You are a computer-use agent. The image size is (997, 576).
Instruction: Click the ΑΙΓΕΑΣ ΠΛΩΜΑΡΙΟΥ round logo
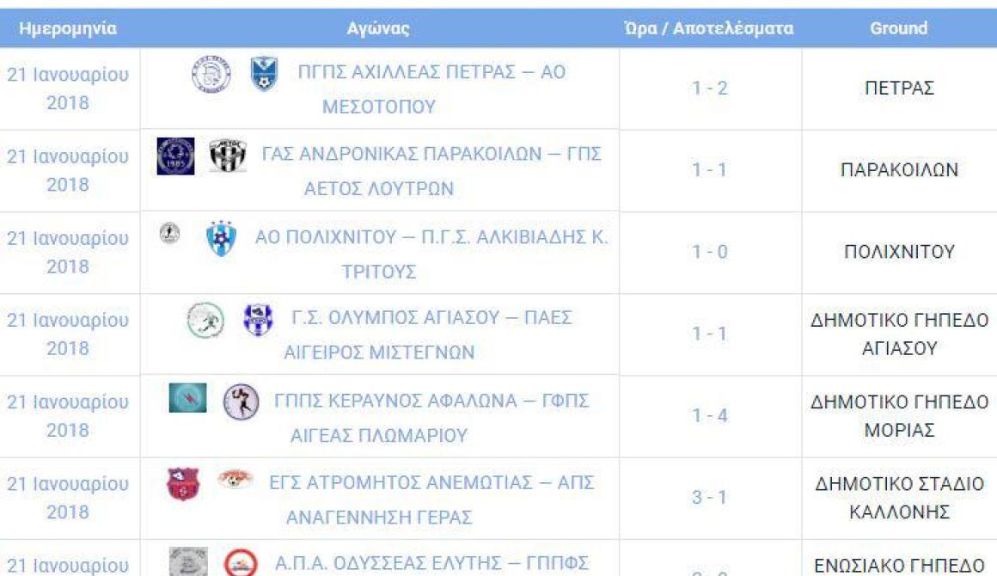(241, 401)
